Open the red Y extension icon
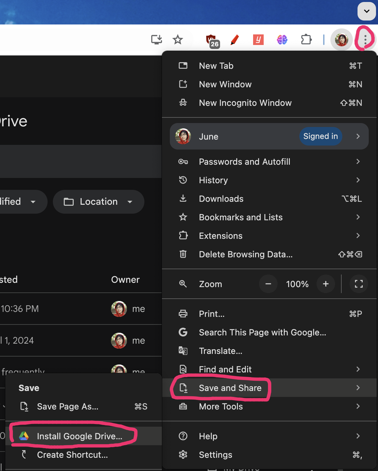 (x=258, y=40)
